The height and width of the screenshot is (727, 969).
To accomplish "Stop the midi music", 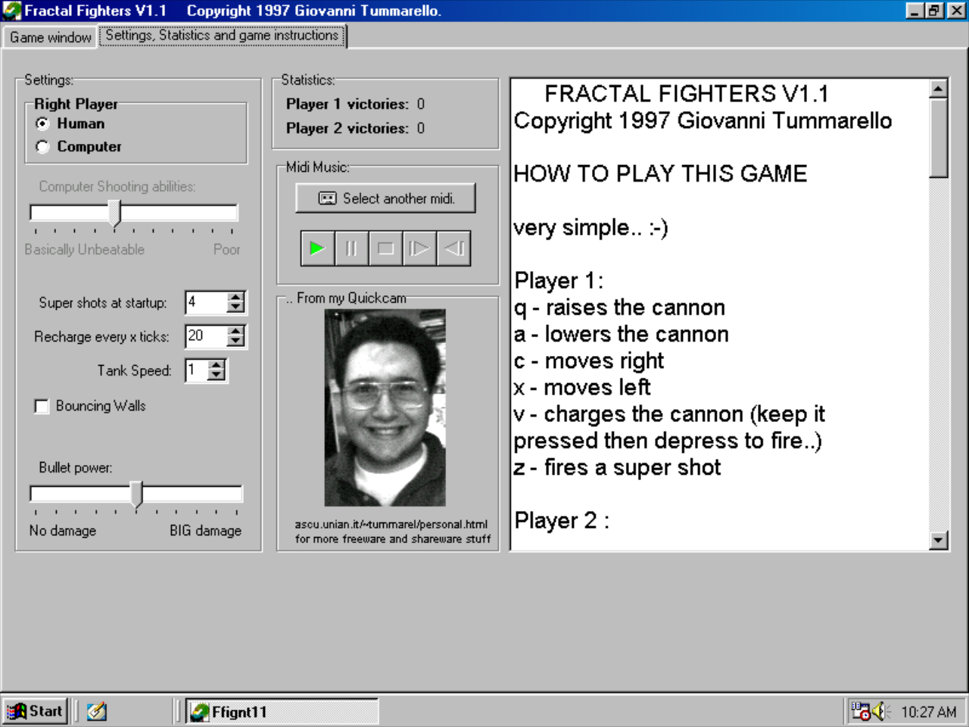I will [x=385, y=248].
